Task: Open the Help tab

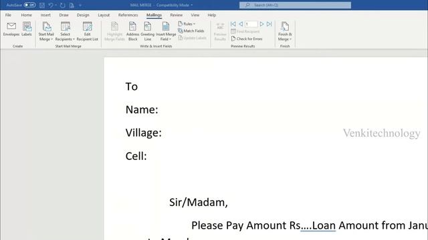Action: coord(212,15)
